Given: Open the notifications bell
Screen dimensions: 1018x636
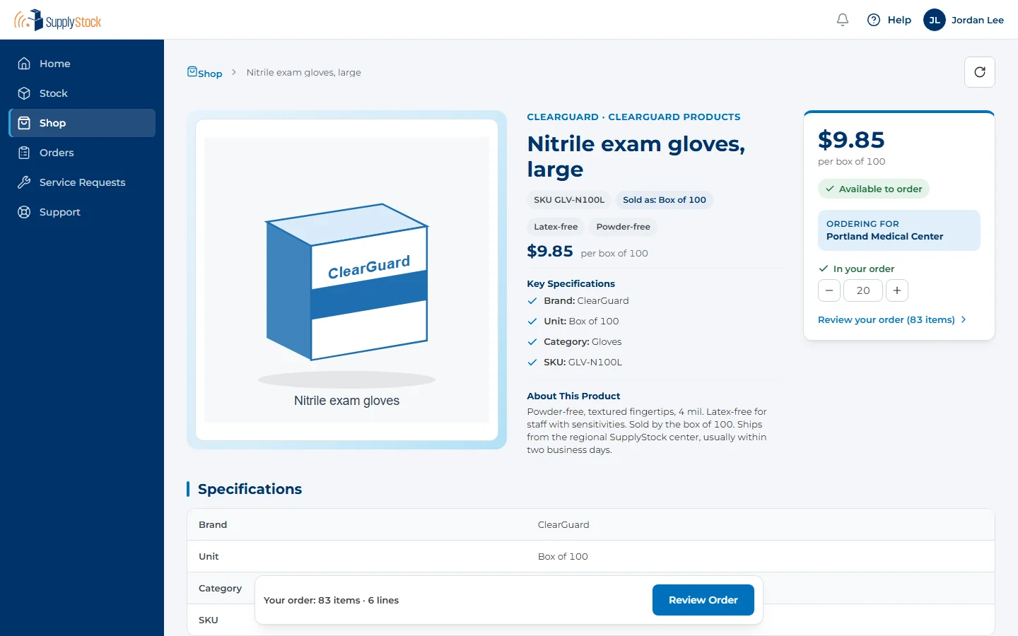Looking at the screenshot, I should coord(843,20).
